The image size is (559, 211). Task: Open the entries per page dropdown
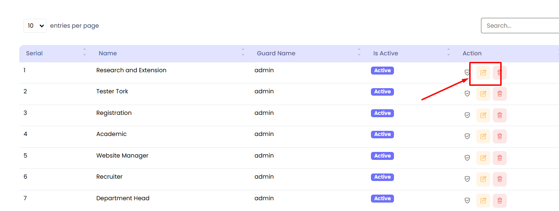[x=35, y=26]
